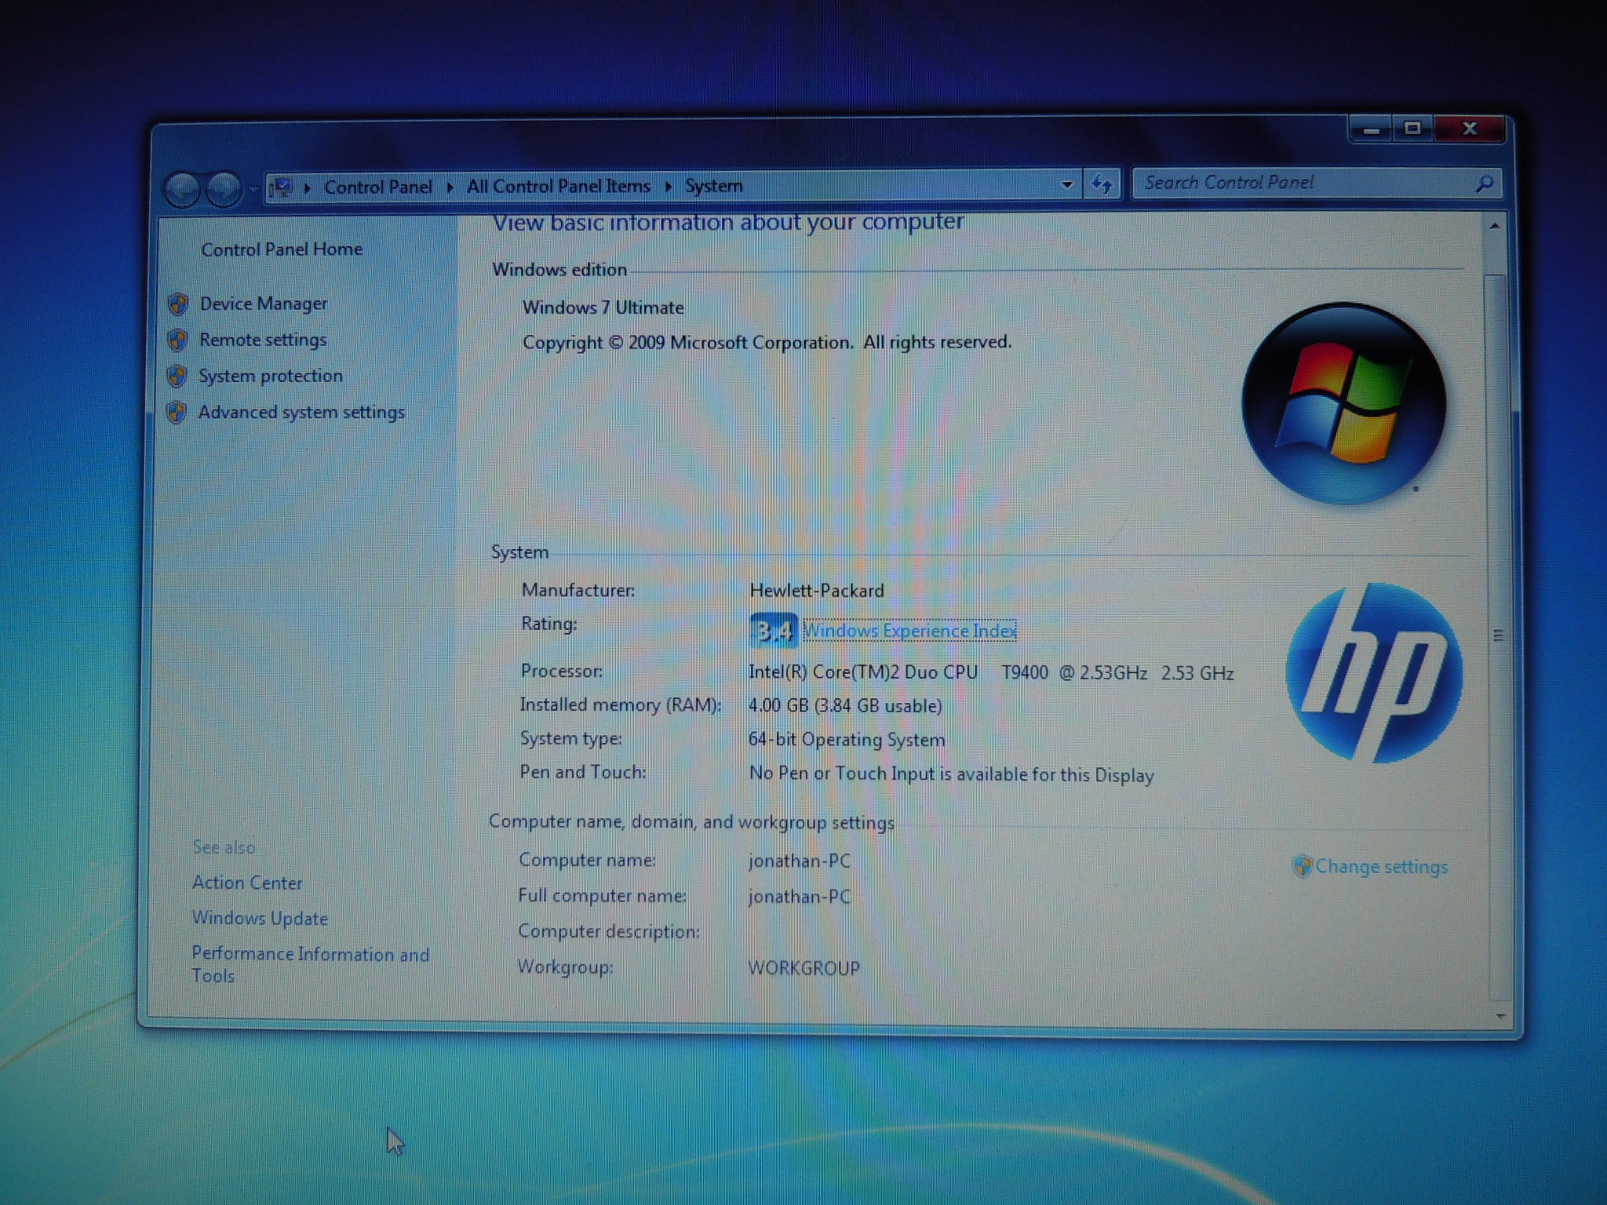The image size is (1607, 1205).
Task: Click the No Pen or Touch Input text
Action: [x=951, y=774]
